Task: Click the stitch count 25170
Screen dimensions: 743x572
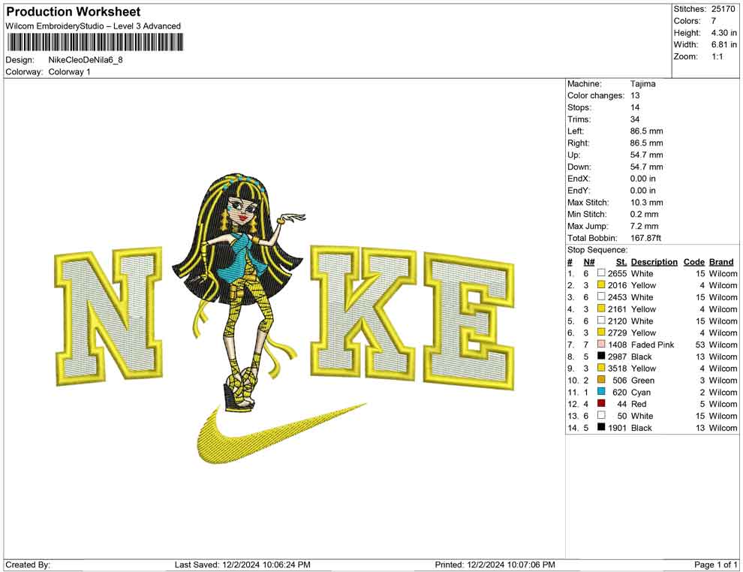Action: click(x=723, y=9)
